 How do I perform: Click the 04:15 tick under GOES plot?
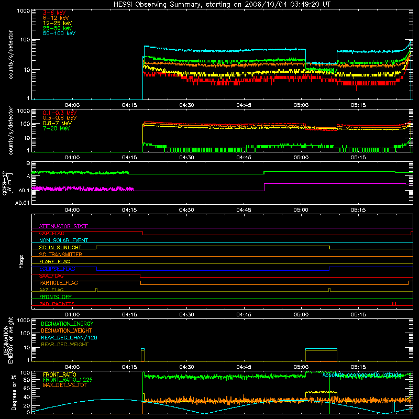pos(129,210)
